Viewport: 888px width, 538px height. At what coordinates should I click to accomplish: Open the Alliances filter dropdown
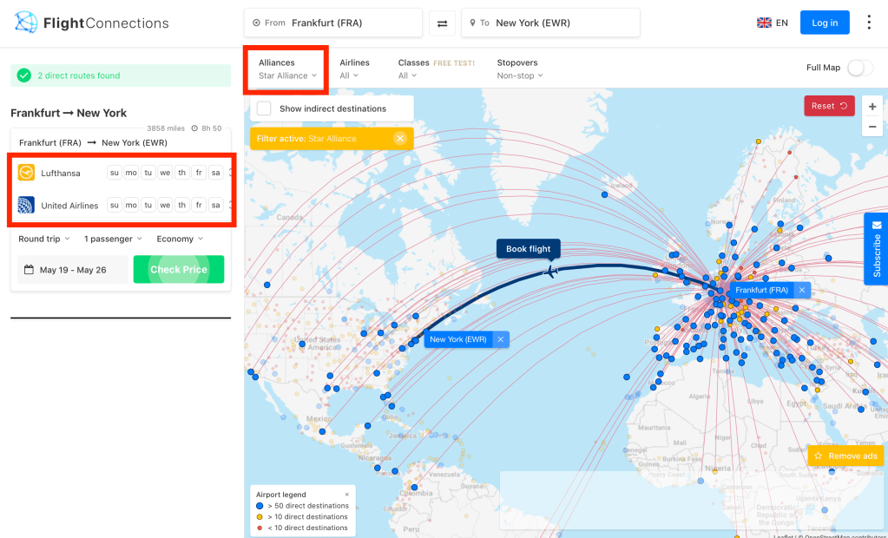pos(286,69)
